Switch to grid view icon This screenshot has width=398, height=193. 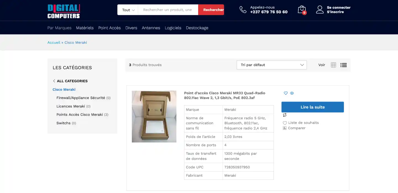pos(334,65)
